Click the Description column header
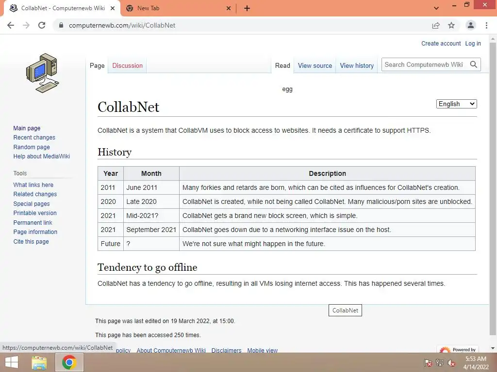 (328, 173)
